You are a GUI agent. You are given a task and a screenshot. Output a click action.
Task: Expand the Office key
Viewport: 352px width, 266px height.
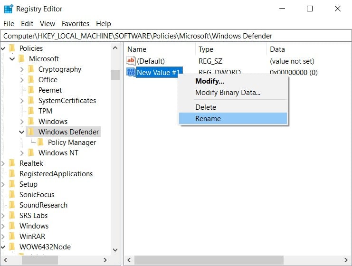click(22, 80)
